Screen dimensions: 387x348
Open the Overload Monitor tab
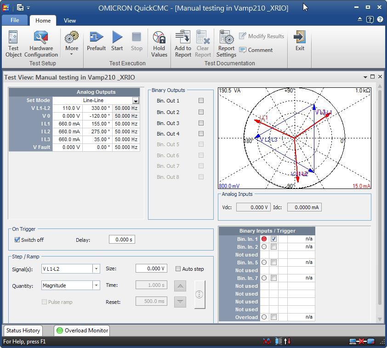(82, 330)
